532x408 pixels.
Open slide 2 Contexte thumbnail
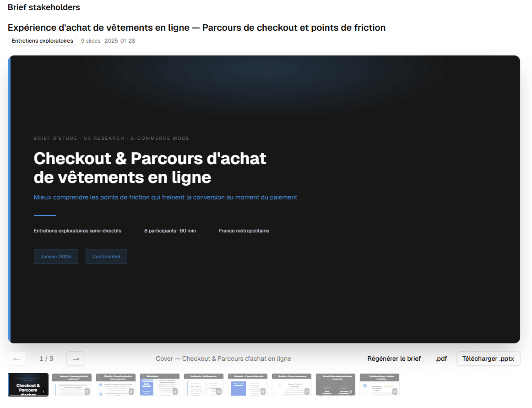(72, 385)
